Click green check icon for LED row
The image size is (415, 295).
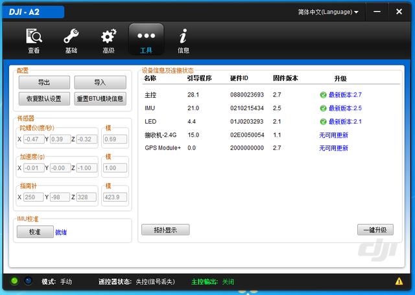coord(323,122)
